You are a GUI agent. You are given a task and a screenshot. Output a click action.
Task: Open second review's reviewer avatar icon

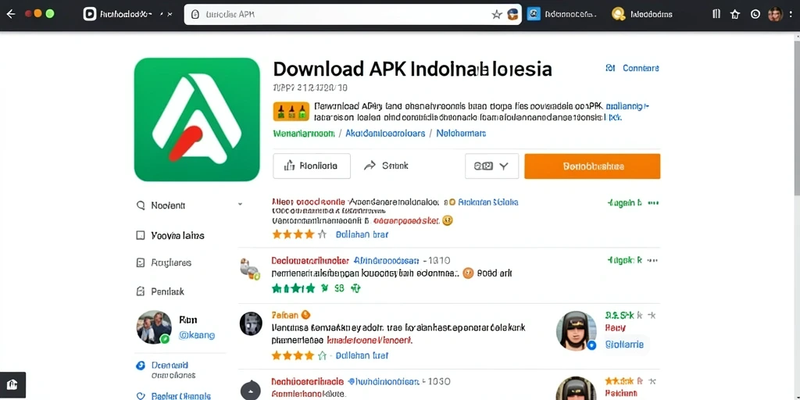pyautogui.click(x=250, y=269)
